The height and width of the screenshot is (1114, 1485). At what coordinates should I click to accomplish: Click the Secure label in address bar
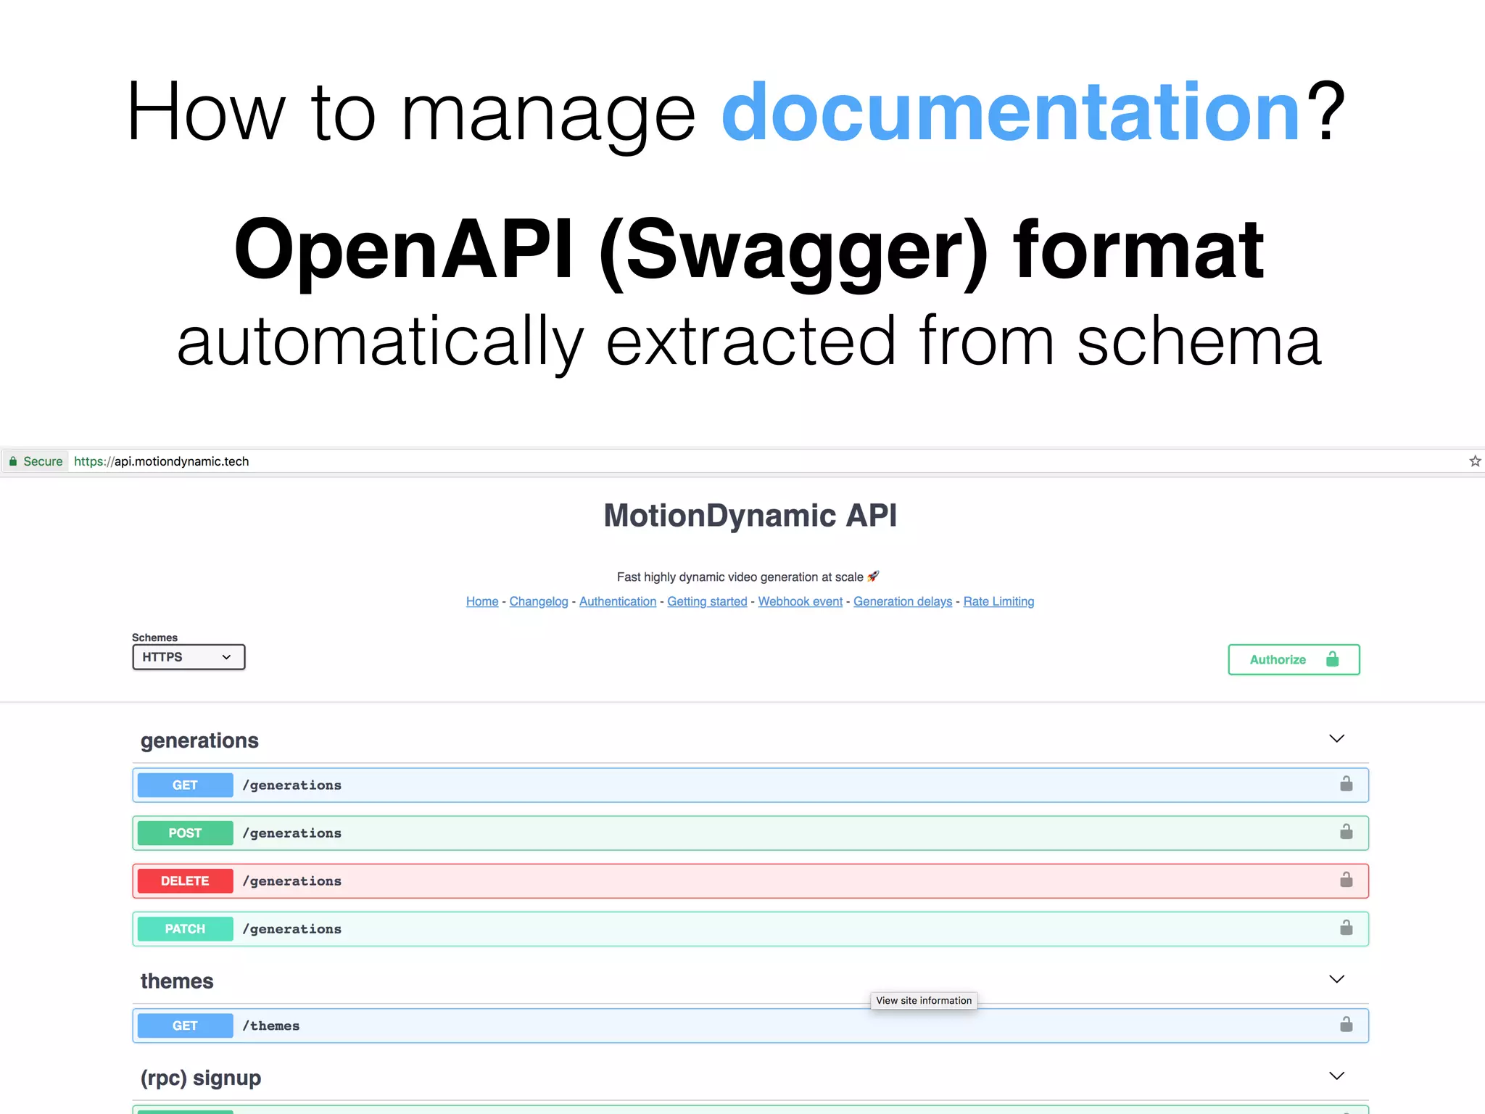[x=43, y=461]
